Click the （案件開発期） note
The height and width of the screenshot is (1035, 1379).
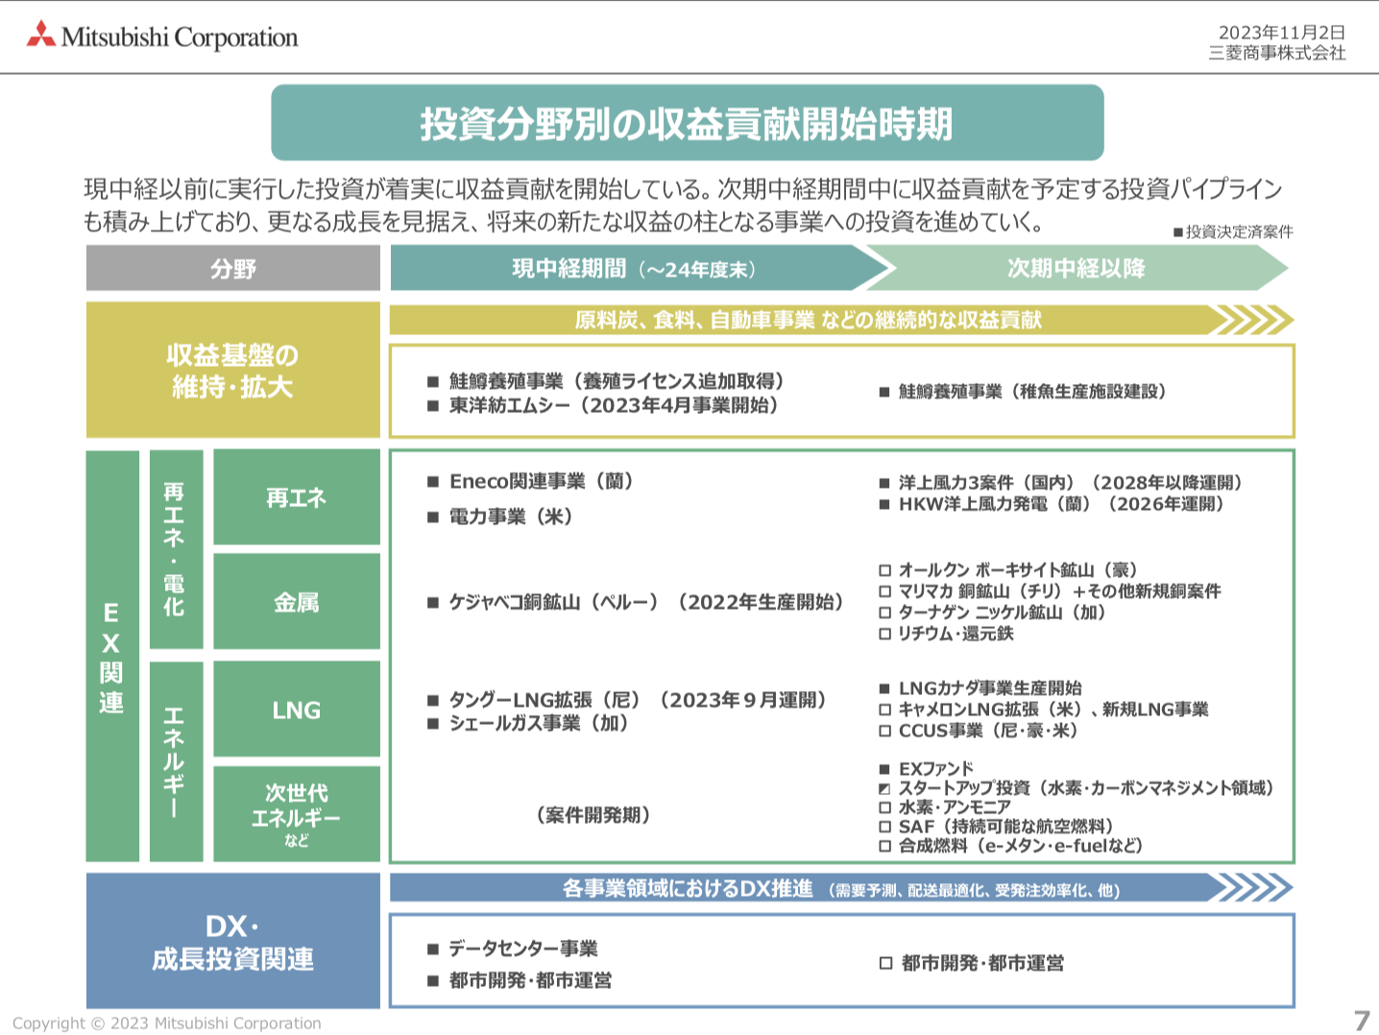point(593,815)
